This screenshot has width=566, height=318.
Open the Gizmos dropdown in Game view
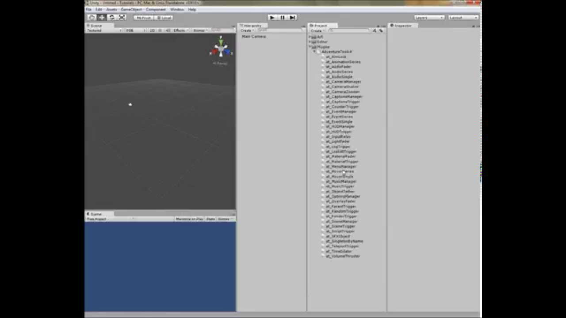click(226, 219)
